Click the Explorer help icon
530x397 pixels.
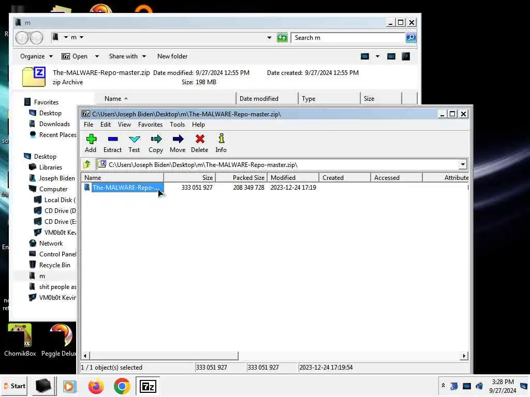(x=406, y=56)
